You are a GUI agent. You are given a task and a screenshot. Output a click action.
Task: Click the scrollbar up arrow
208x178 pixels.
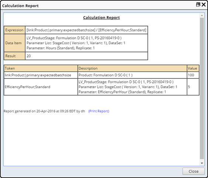coord(202,15)
